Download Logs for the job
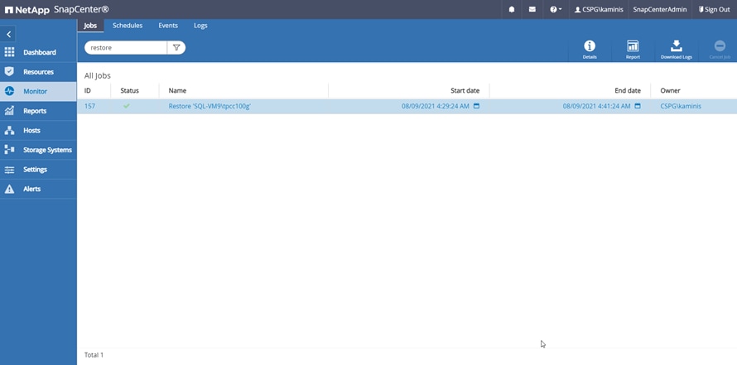The width and height of the screenshot is (737, 365). click(677, 50)
